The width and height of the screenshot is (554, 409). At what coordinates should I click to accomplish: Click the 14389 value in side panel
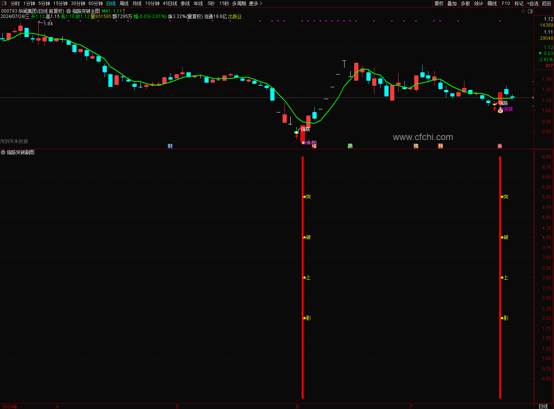pos(546,25)
